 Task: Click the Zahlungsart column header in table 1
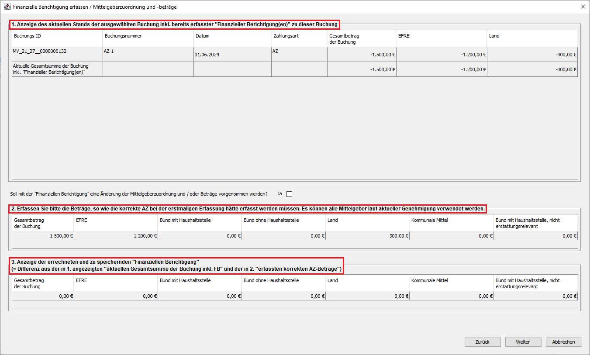click(299, 36)
